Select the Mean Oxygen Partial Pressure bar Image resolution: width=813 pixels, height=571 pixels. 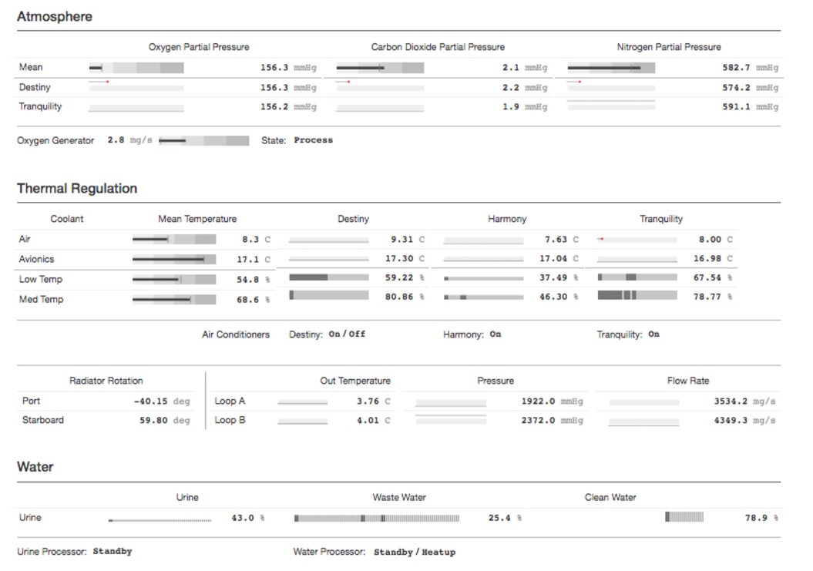click(136, 68)
